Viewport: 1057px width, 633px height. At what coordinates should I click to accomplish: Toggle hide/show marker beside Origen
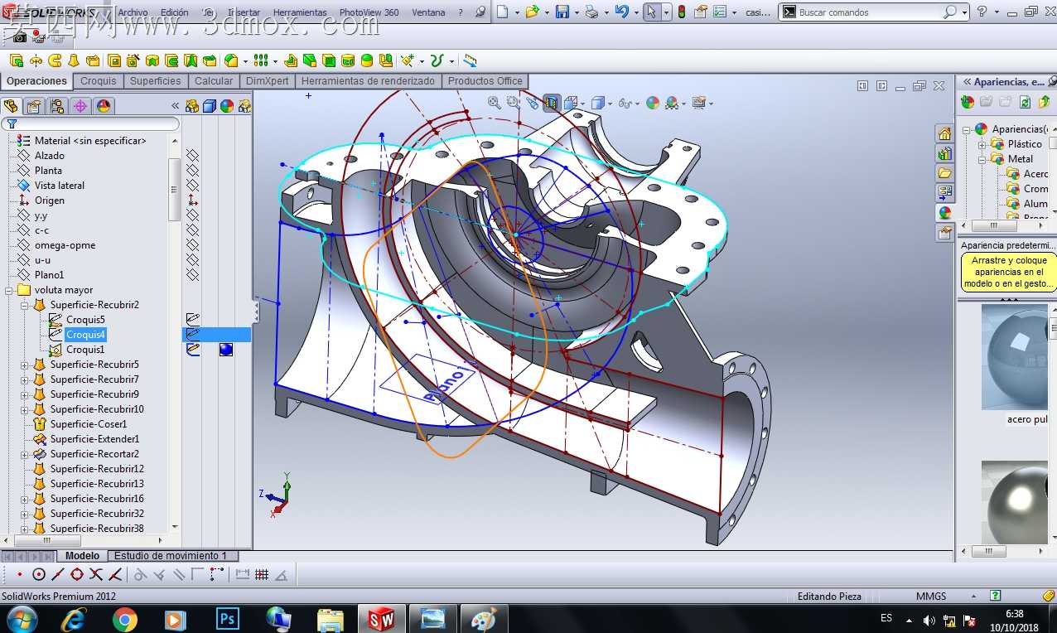click(x=192, y=200)
